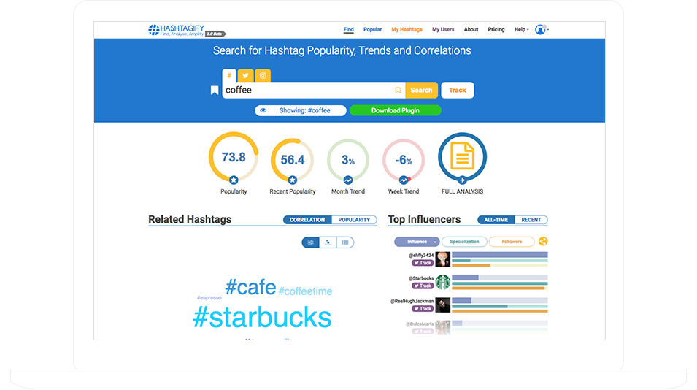Open the Full Analysis document icon

coord(462,156)
